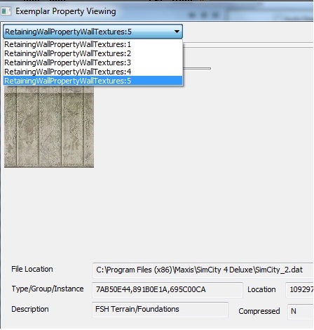Click the Description label text
Screen dimensions: 314x330
30,309
